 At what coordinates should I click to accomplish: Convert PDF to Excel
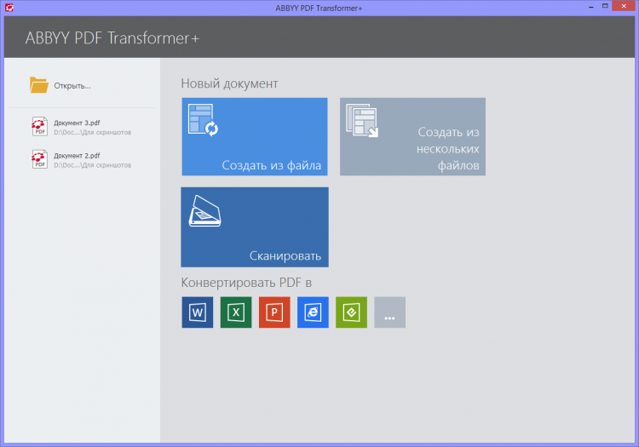236,312
